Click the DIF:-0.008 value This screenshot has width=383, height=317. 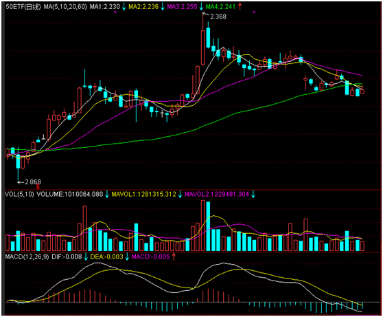67,256
